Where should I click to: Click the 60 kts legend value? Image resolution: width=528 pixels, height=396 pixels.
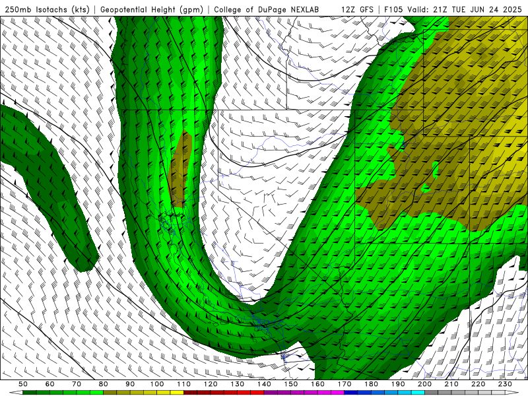tap(50, 384)
